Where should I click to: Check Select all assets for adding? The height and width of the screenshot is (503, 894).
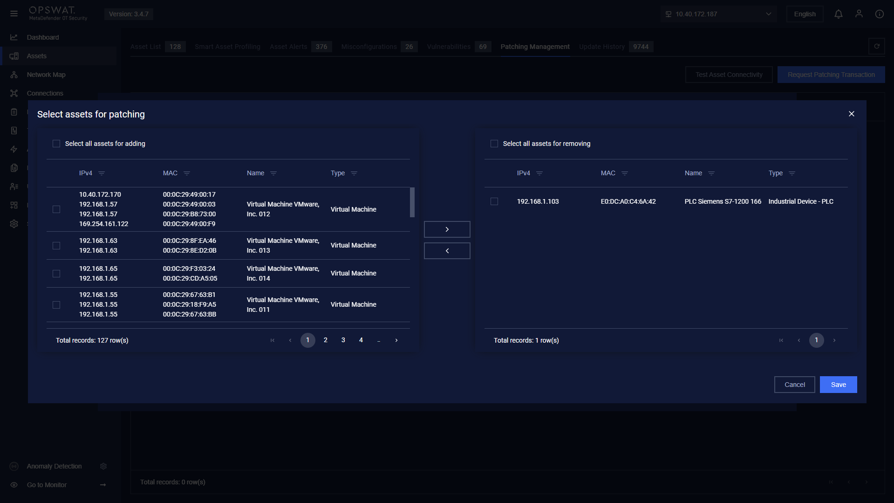[56, 144]
